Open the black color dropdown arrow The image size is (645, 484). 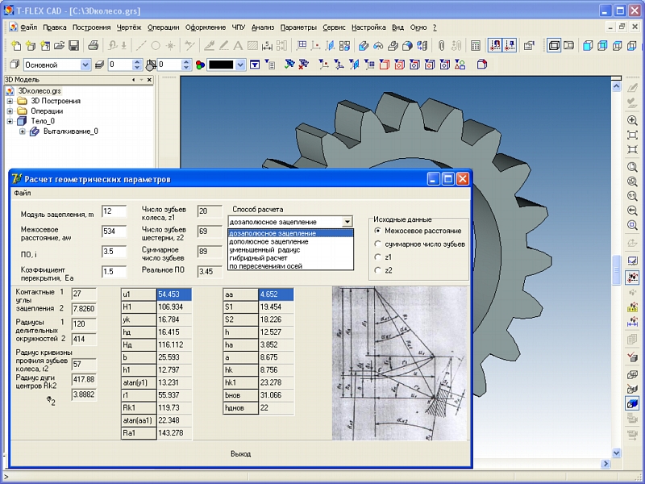pos(240,65)
